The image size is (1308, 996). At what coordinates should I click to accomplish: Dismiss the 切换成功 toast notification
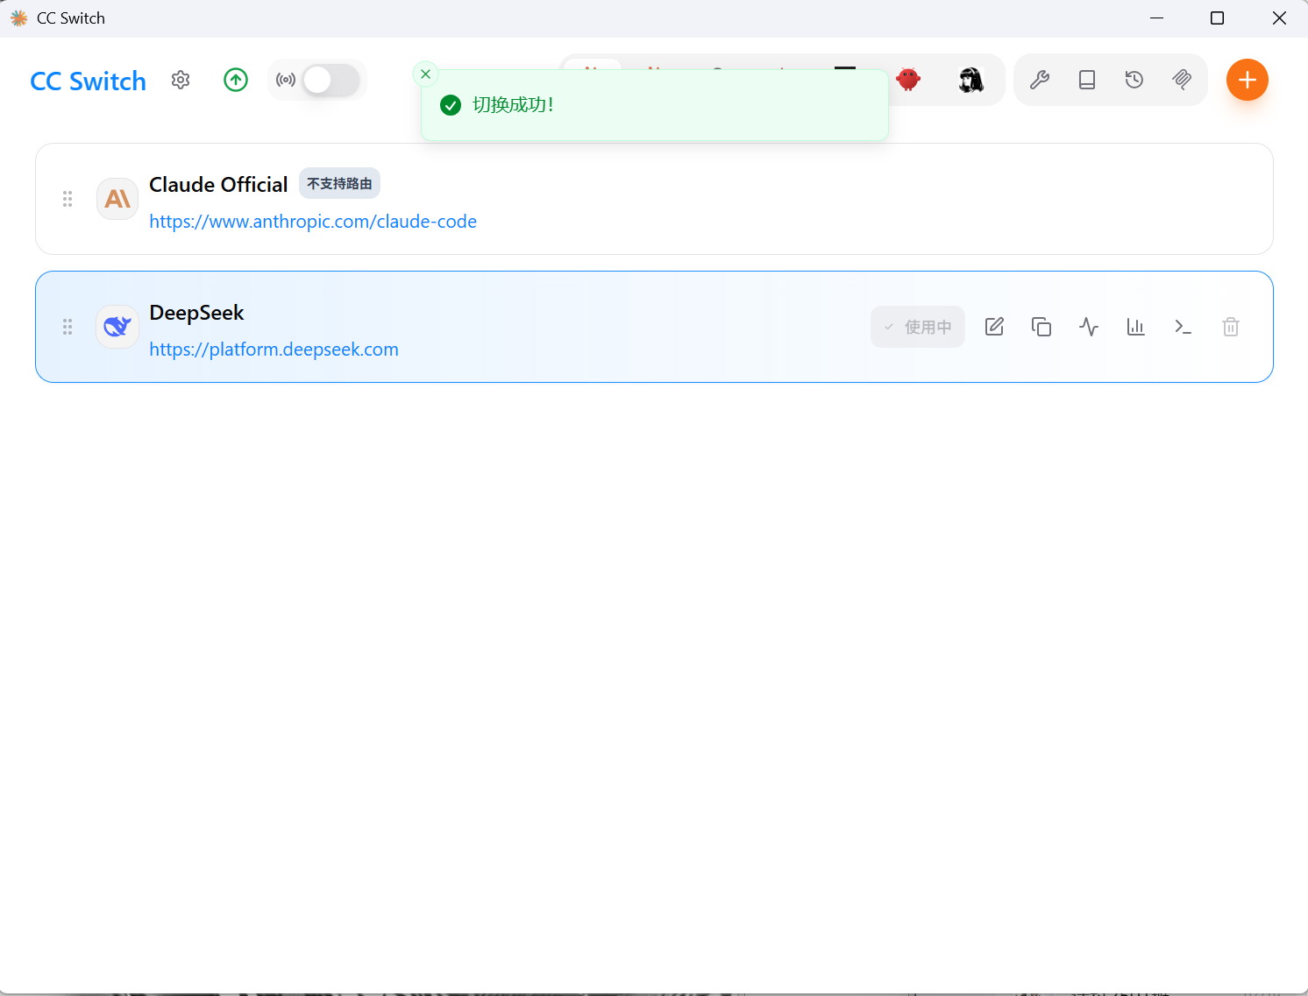425,74
